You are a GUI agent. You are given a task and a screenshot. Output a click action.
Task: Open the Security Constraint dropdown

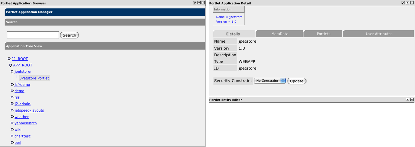point(270,81)
